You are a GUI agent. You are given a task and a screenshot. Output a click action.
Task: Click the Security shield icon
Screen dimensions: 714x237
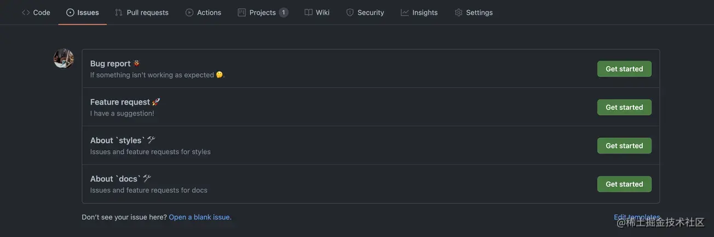pyautogui.click(x=350, y=13)
